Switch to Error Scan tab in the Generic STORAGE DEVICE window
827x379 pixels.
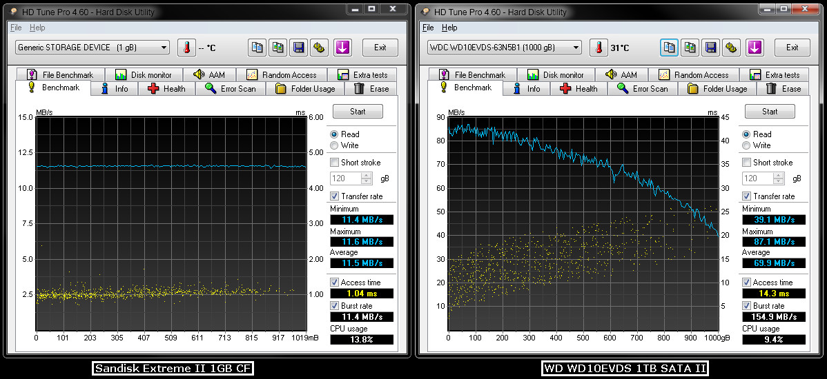pyautogui.click(x=231, y=89)
